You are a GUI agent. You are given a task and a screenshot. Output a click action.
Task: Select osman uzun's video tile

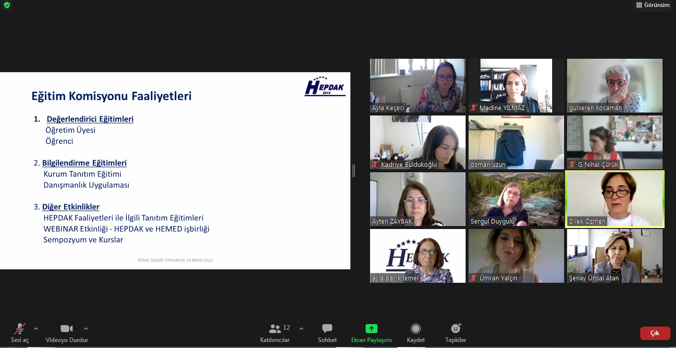(516, 142)
